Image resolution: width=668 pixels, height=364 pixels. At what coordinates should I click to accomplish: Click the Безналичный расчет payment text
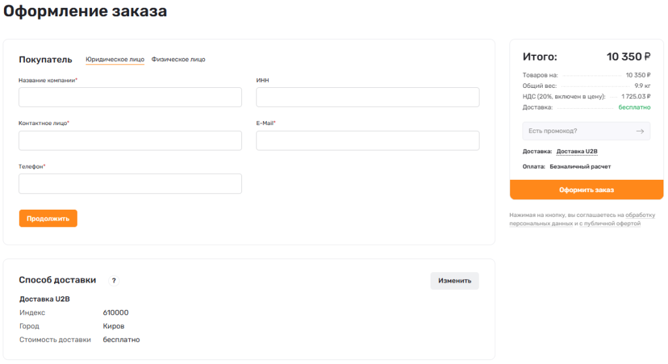(x=580, y=167)
